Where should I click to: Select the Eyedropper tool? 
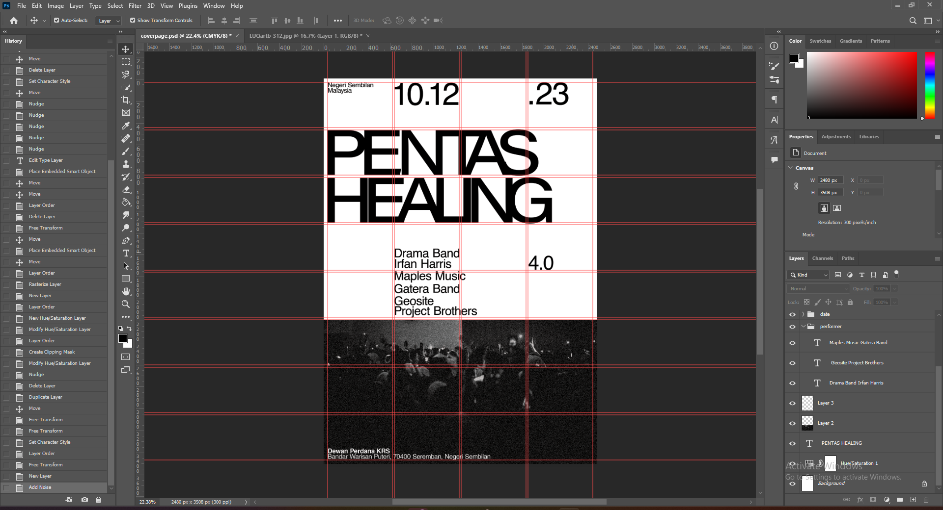click(x=126, y=126)
